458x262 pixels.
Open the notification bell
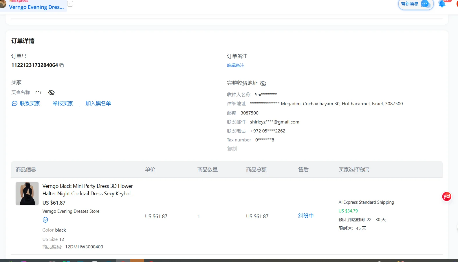442,4
